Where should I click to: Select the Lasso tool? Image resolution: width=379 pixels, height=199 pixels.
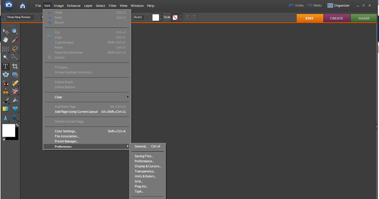[x=15, y=49]
